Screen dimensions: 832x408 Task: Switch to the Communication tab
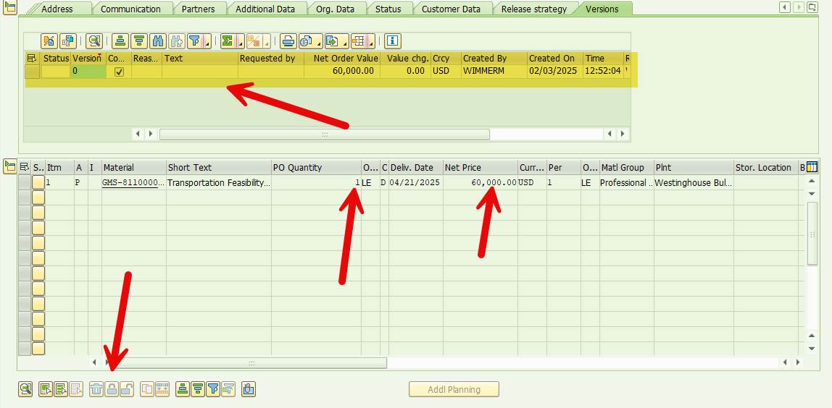click(x=130, y=9)
